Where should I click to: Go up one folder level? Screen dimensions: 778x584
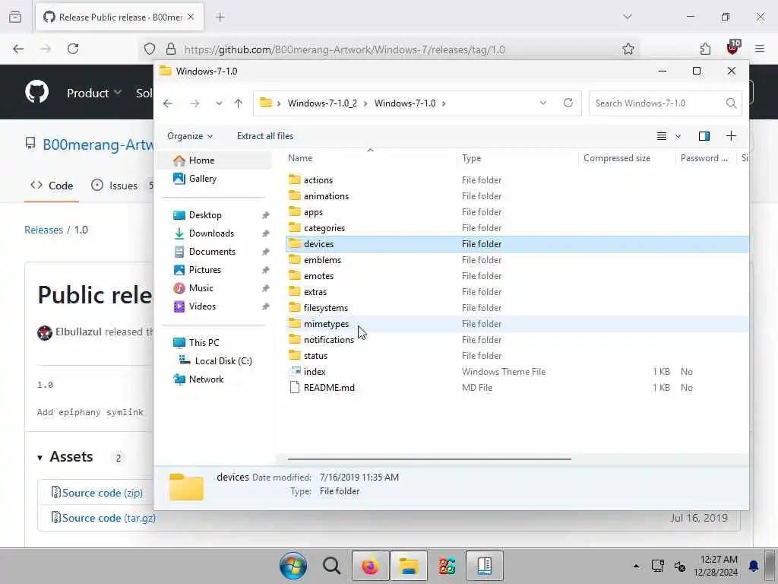[x=238, y=103]
